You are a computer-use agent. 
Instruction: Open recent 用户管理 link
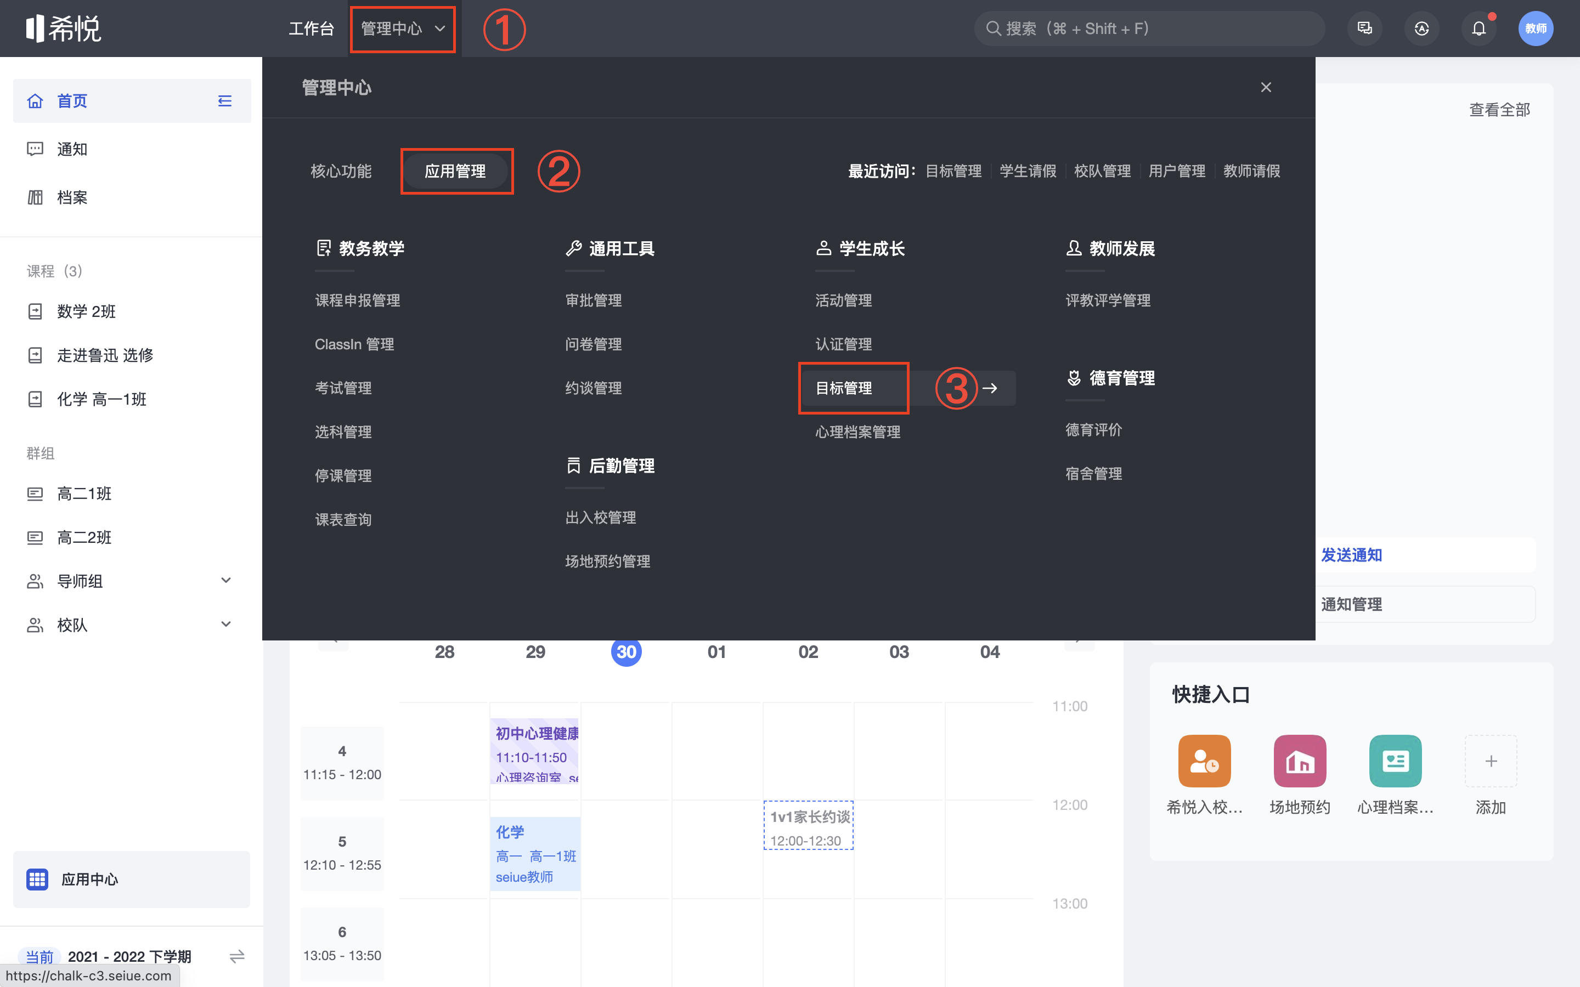1177,171
